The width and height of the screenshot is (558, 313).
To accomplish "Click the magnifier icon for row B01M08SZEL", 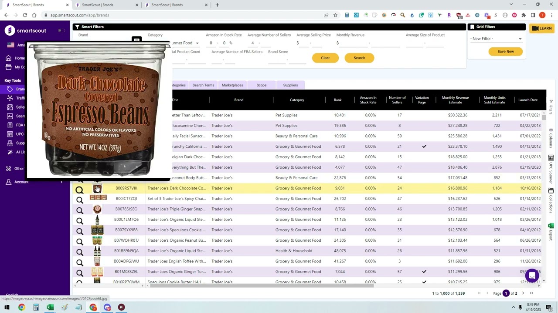I will click(79, 273).
